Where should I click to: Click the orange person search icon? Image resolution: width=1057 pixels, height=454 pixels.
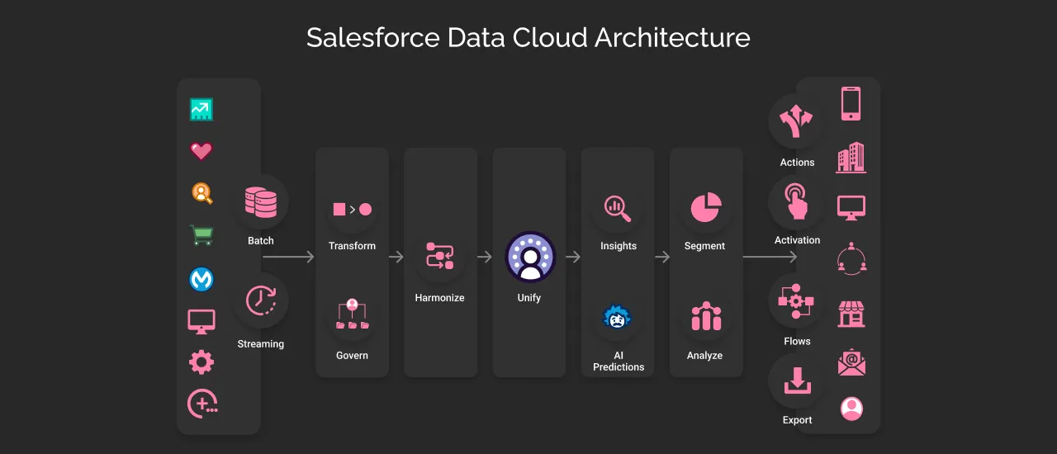[x=202, y=193]
